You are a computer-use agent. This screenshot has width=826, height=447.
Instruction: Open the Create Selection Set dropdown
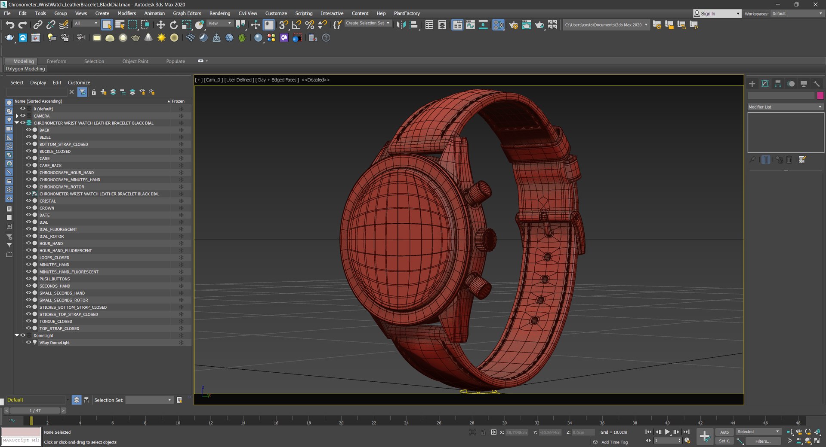point(368,23)
